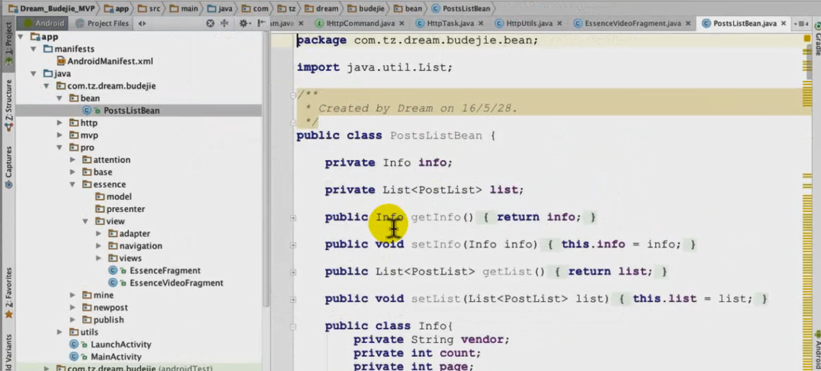Image resolution: width=821 pixels, height=371 pixels.
Task: Collapse the essence folder
Action: coord(72,185)
